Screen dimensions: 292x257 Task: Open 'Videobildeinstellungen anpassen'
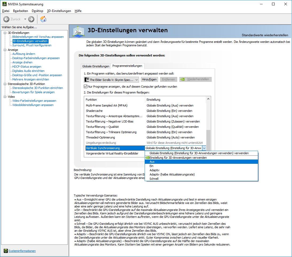pos(33,105)
